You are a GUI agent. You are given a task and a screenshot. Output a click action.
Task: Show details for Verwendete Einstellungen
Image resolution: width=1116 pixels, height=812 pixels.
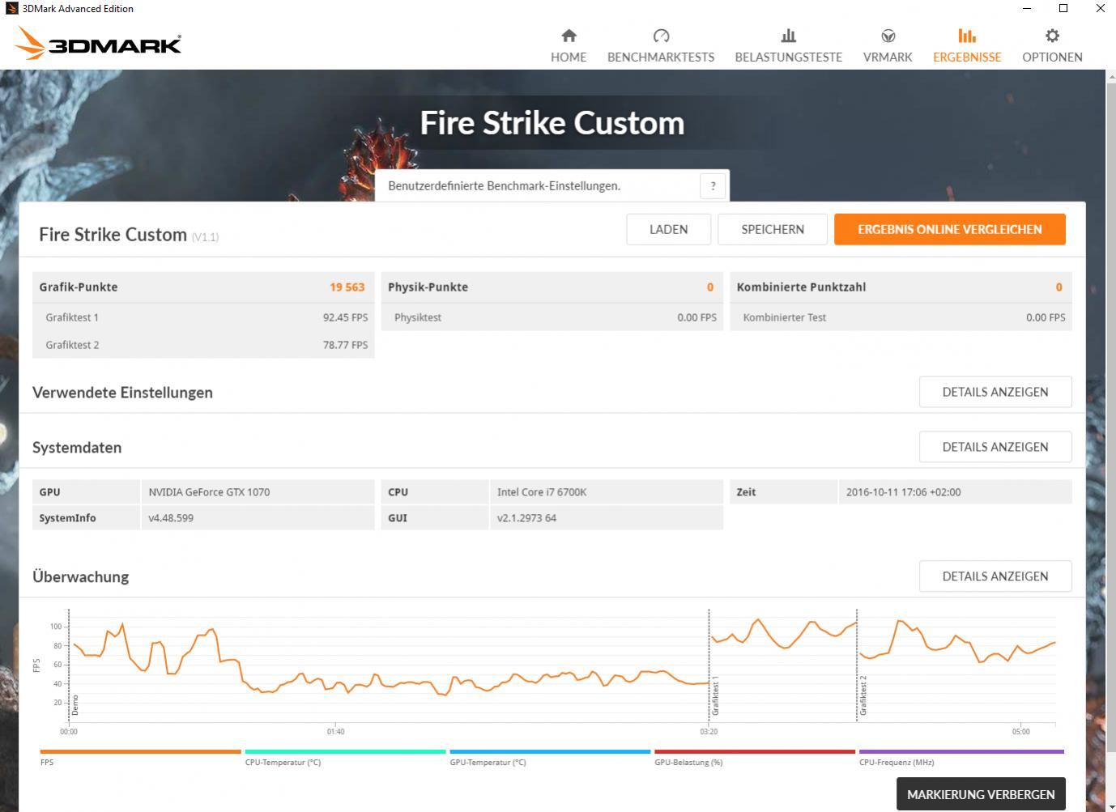[995, 392]
